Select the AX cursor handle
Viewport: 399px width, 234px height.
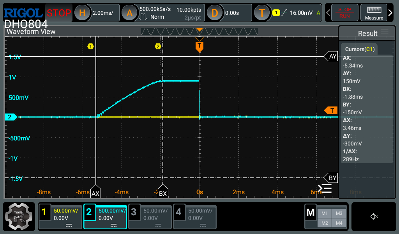tap(95, 193)
